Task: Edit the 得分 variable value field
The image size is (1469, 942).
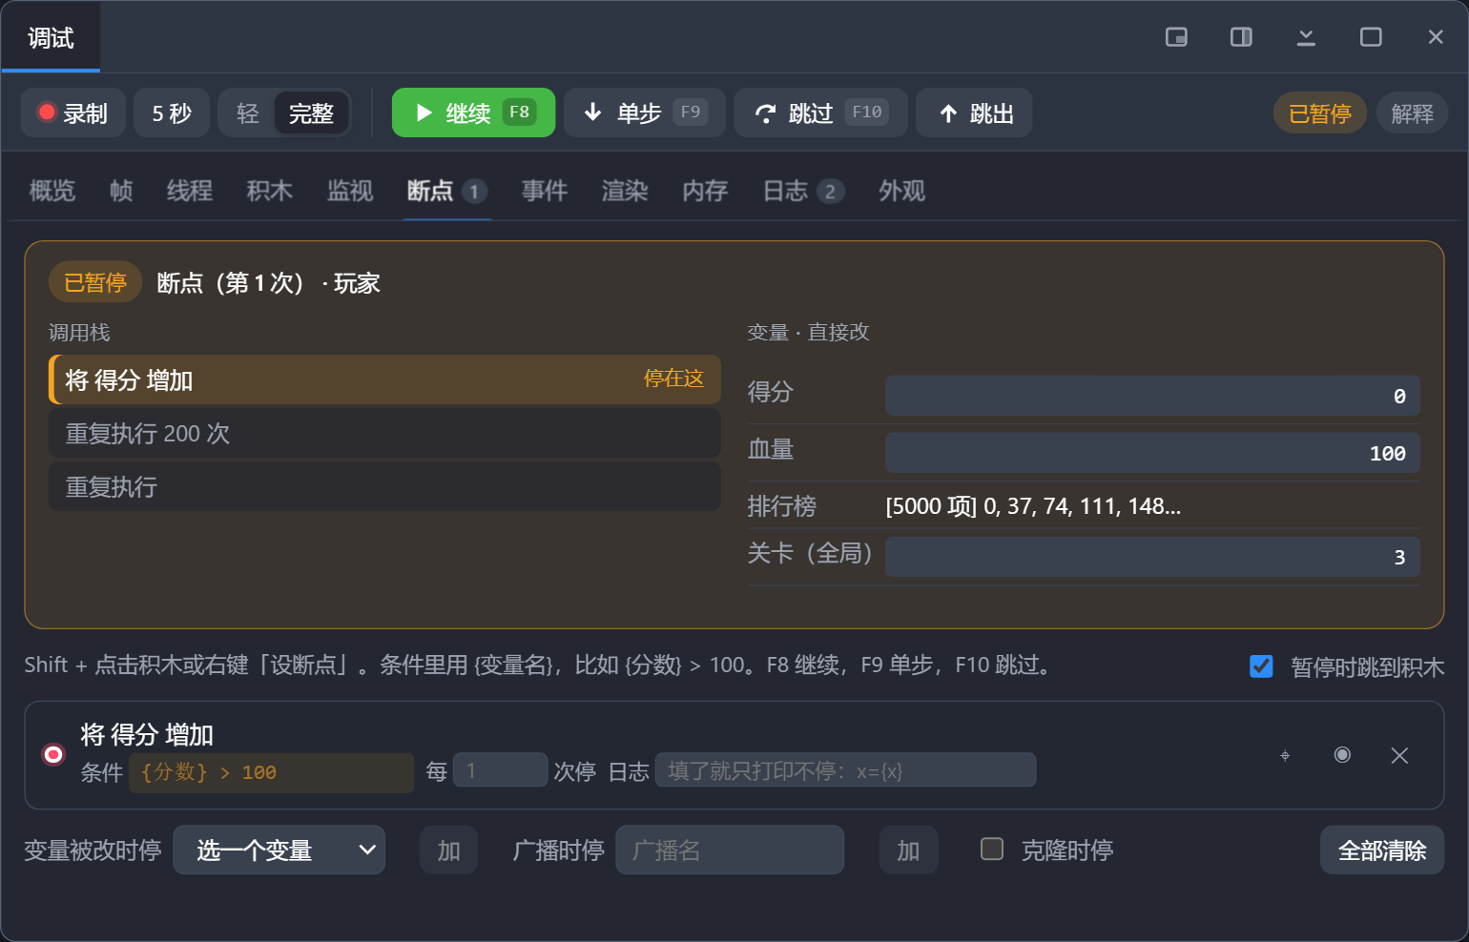Action: 1152,395
